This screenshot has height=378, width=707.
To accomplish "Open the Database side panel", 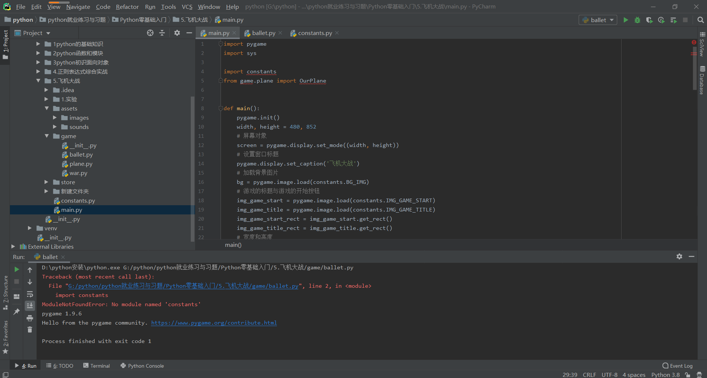I will pos(702,80).
